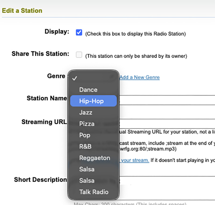Click 'This station can only be shared' text
Image resolution: width=215 pixels, height=205 pixels.
[x=136, y=56]
